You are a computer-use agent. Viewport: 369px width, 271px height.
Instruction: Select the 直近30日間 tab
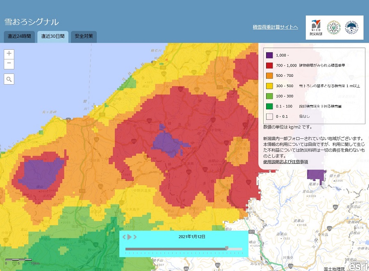(x=53, y=36)
